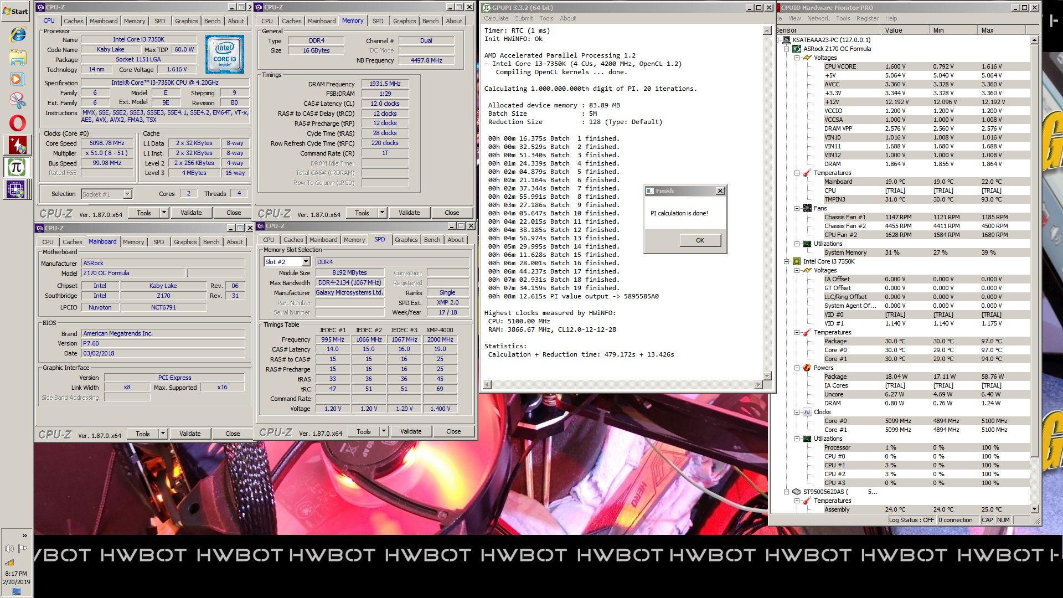Click the computer icon beside KSATEAAA23-PC
Viewport: 1063px width, 598px height.
point(786,40)
